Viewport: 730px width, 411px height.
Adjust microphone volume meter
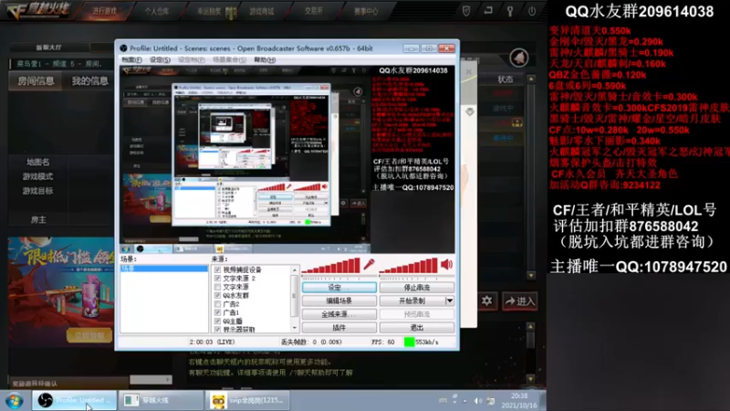[331, 265]
